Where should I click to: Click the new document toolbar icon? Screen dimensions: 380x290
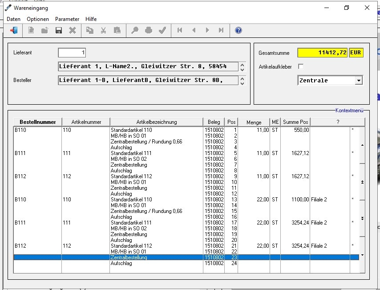(31, 30)
